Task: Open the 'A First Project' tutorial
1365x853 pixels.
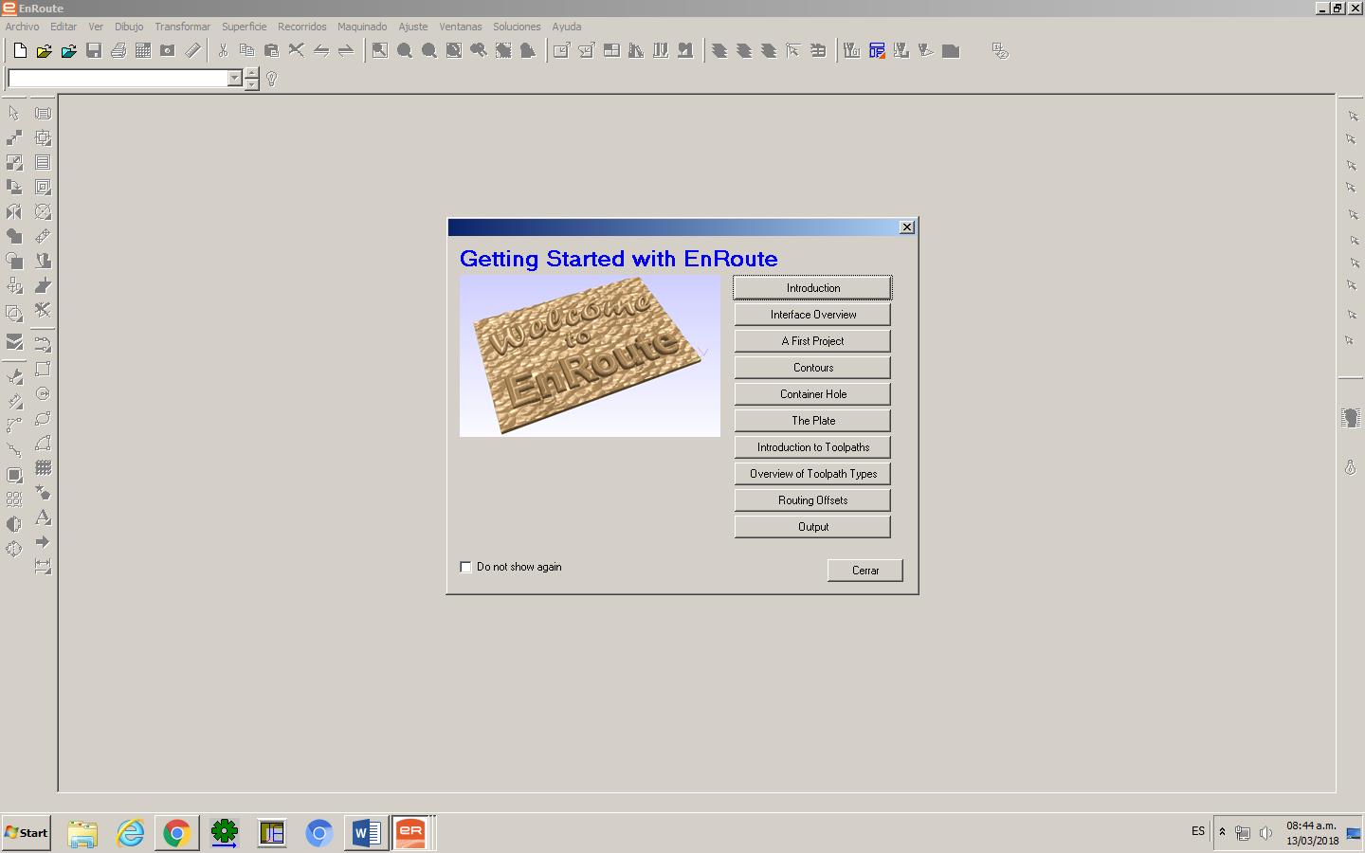Action: (812, 341)
